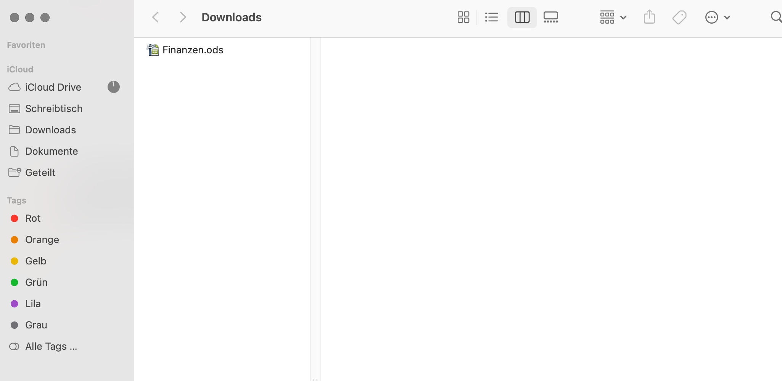782x381 pixels.
Task: Open Geteilt in the sidebar
Action: [40, 173]
